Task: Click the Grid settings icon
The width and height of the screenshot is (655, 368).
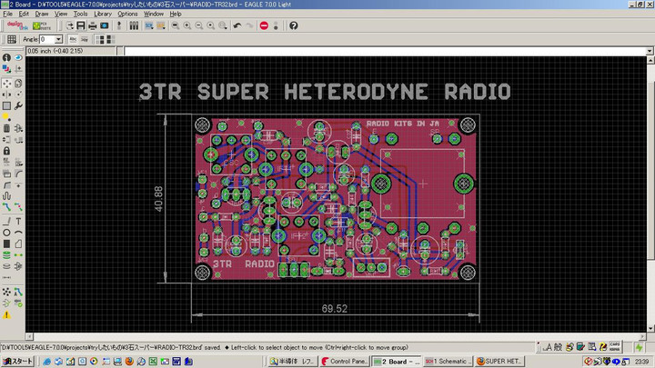Action: tap(11, 40)
